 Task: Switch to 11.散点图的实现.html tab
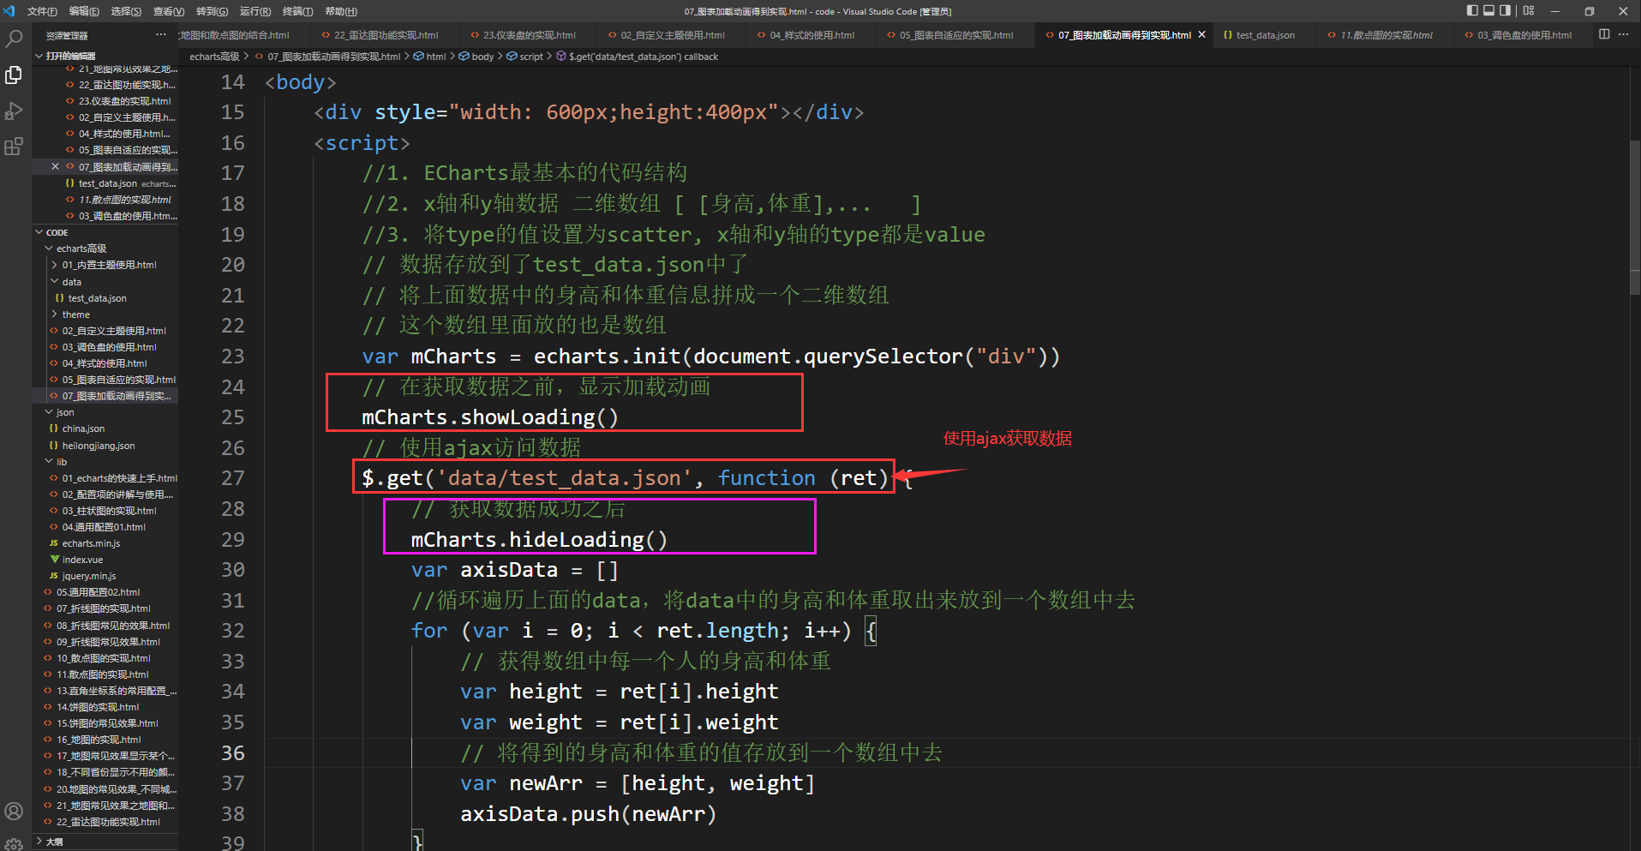[x=1386, y=35]
